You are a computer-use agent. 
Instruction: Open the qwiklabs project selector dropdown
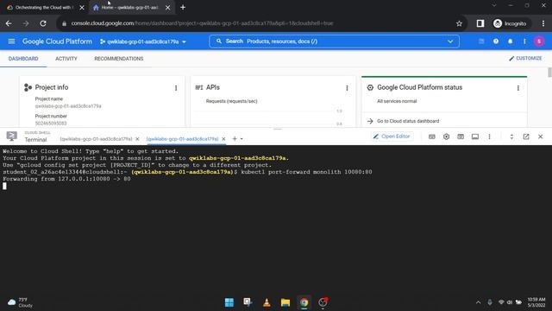tap(143, 41)
